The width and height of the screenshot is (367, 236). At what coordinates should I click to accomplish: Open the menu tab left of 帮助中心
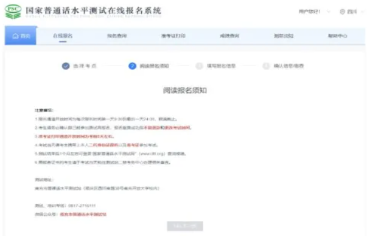tap(284, 36)
